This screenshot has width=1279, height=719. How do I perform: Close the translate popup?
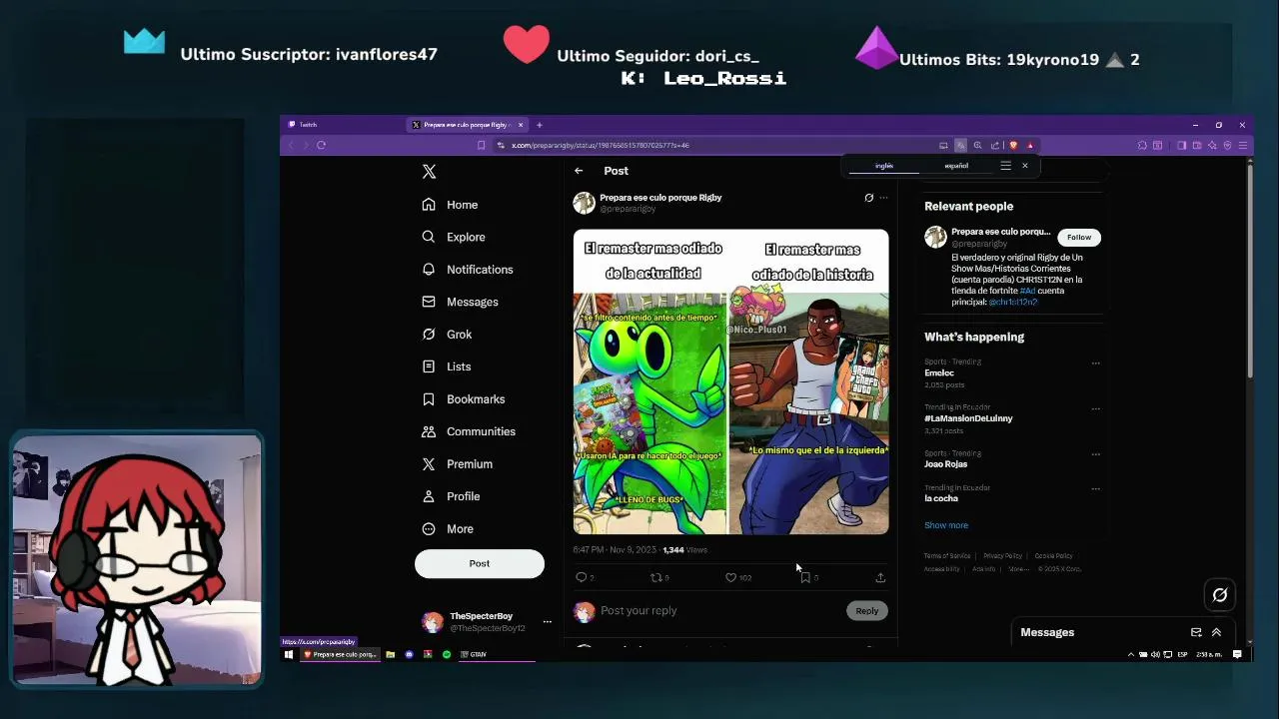[x=1024, y=166]
